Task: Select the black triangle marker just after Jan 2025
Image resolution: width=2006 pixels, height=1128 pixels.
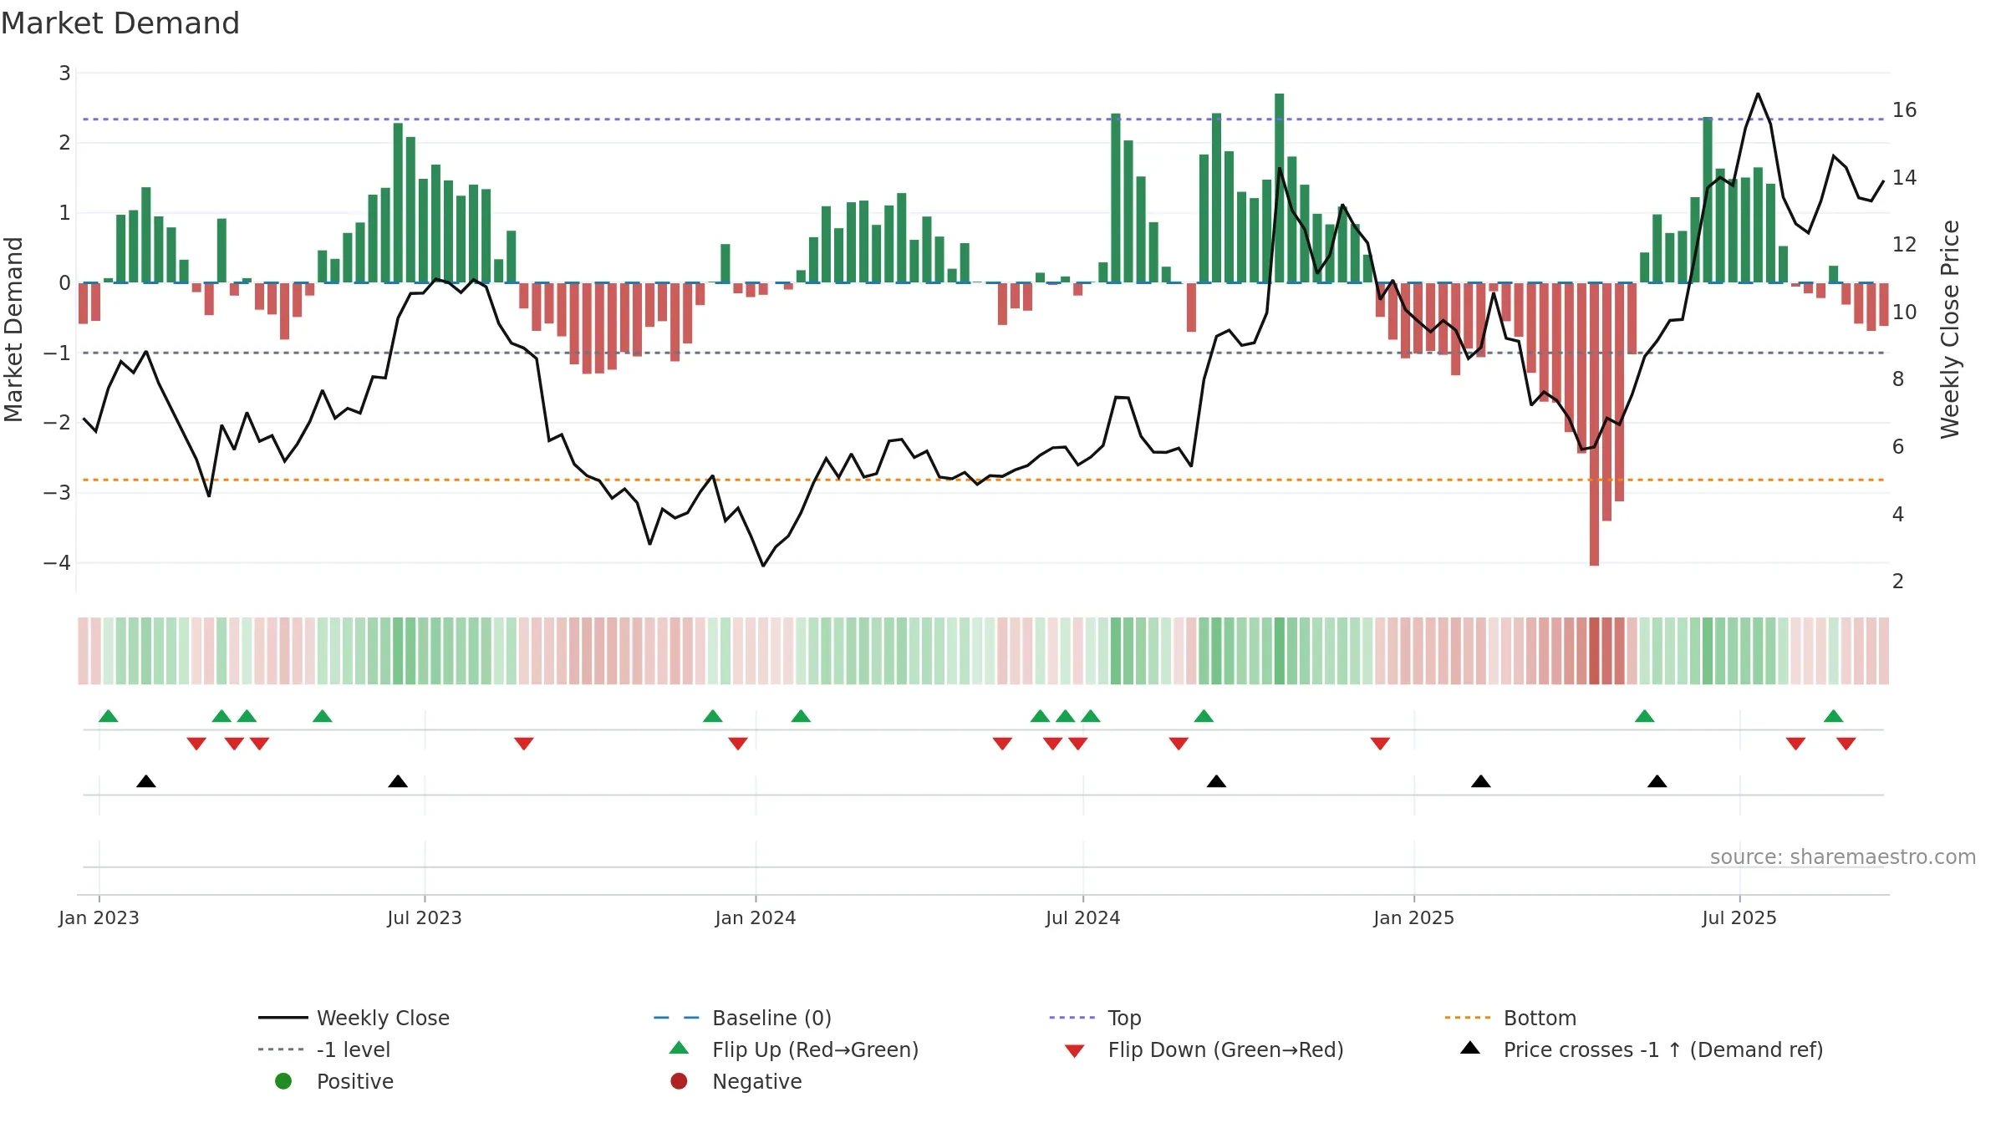Action: [x=1481, y=781]
